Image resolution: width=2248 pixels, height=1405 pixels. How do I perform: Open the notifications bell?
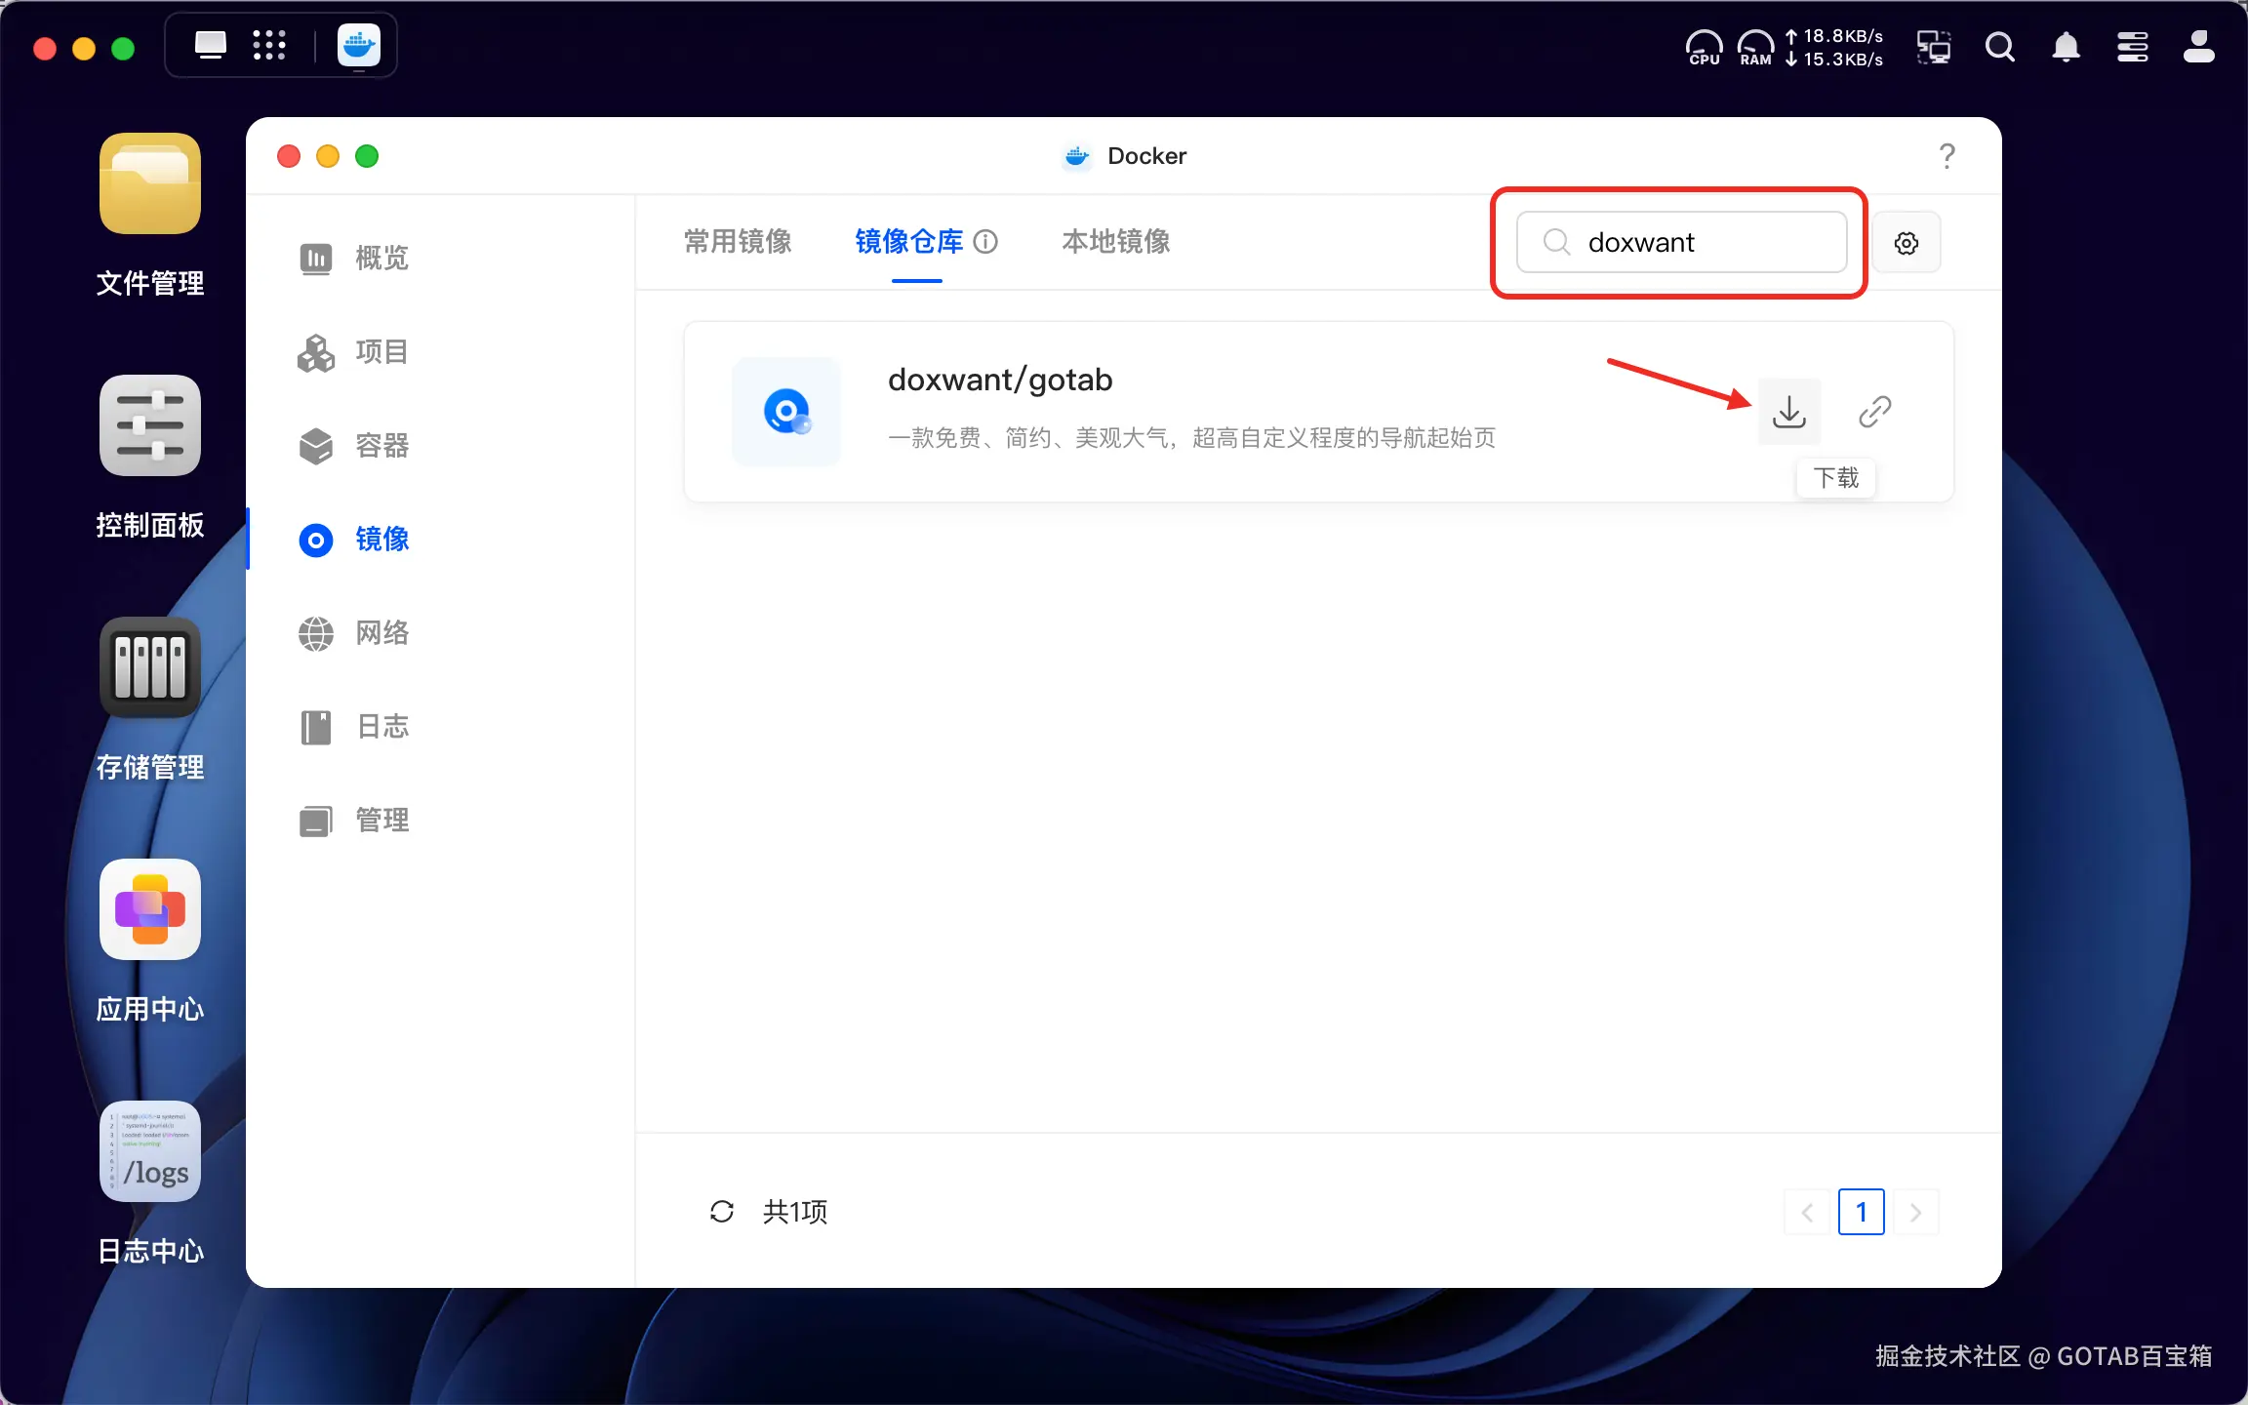[x=2066, y=47]
